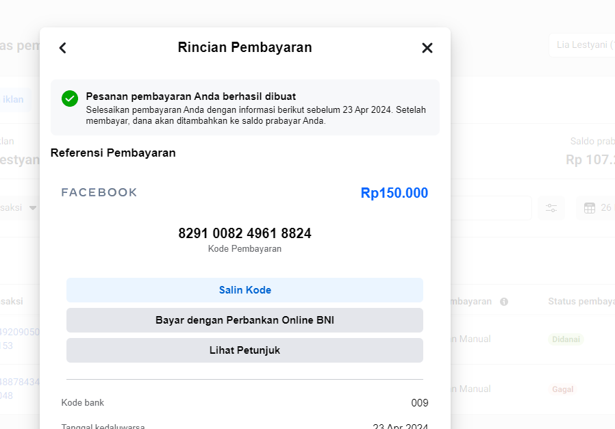
Task: Click the search field behind dialog
Action: 491,207
